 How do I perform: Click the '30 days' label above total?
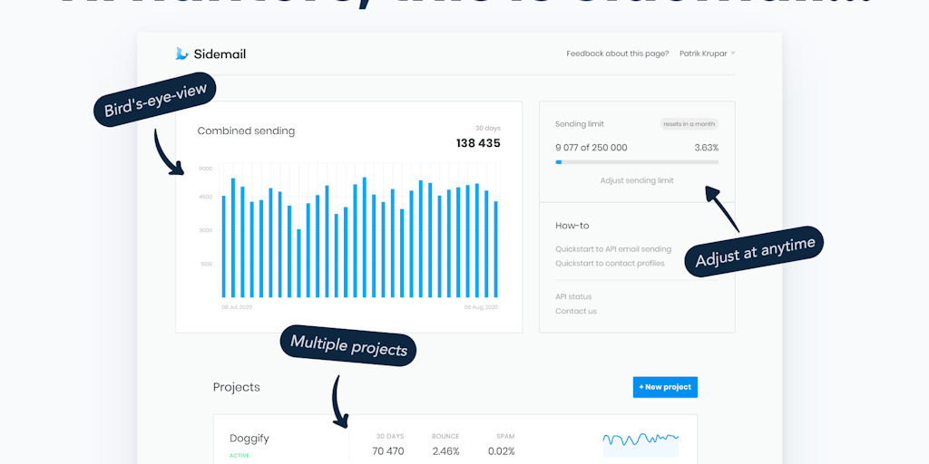tap(488, 129)
